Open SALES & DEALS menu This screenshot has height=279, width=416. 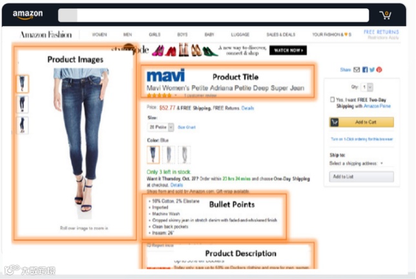(x=281, y=35)
